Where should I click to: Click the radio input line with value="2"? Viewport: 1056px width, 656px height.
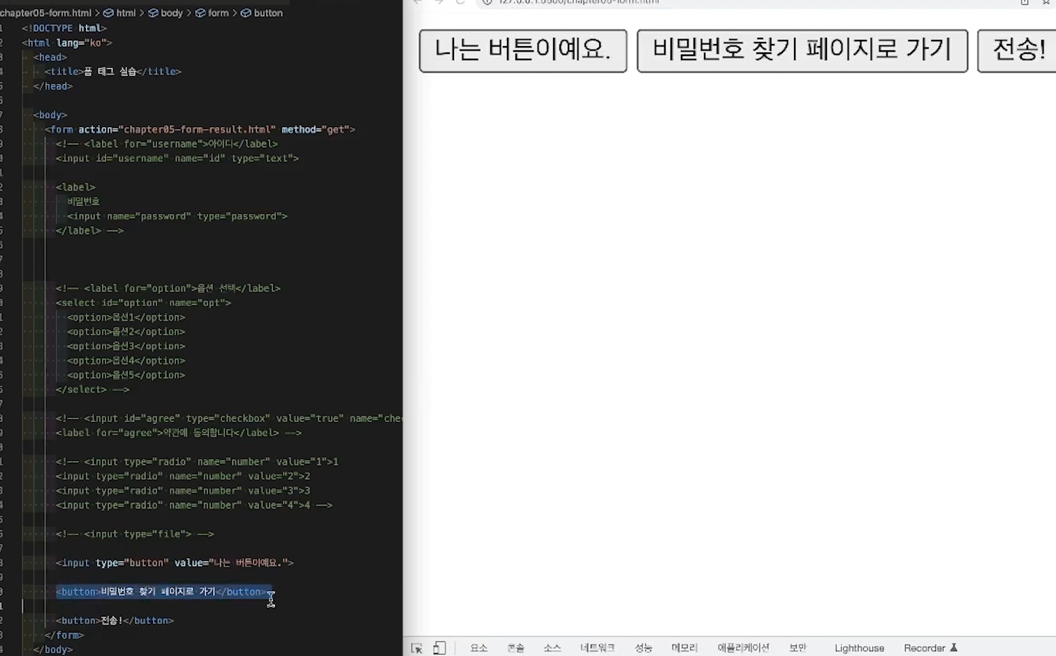coord(183,476)
